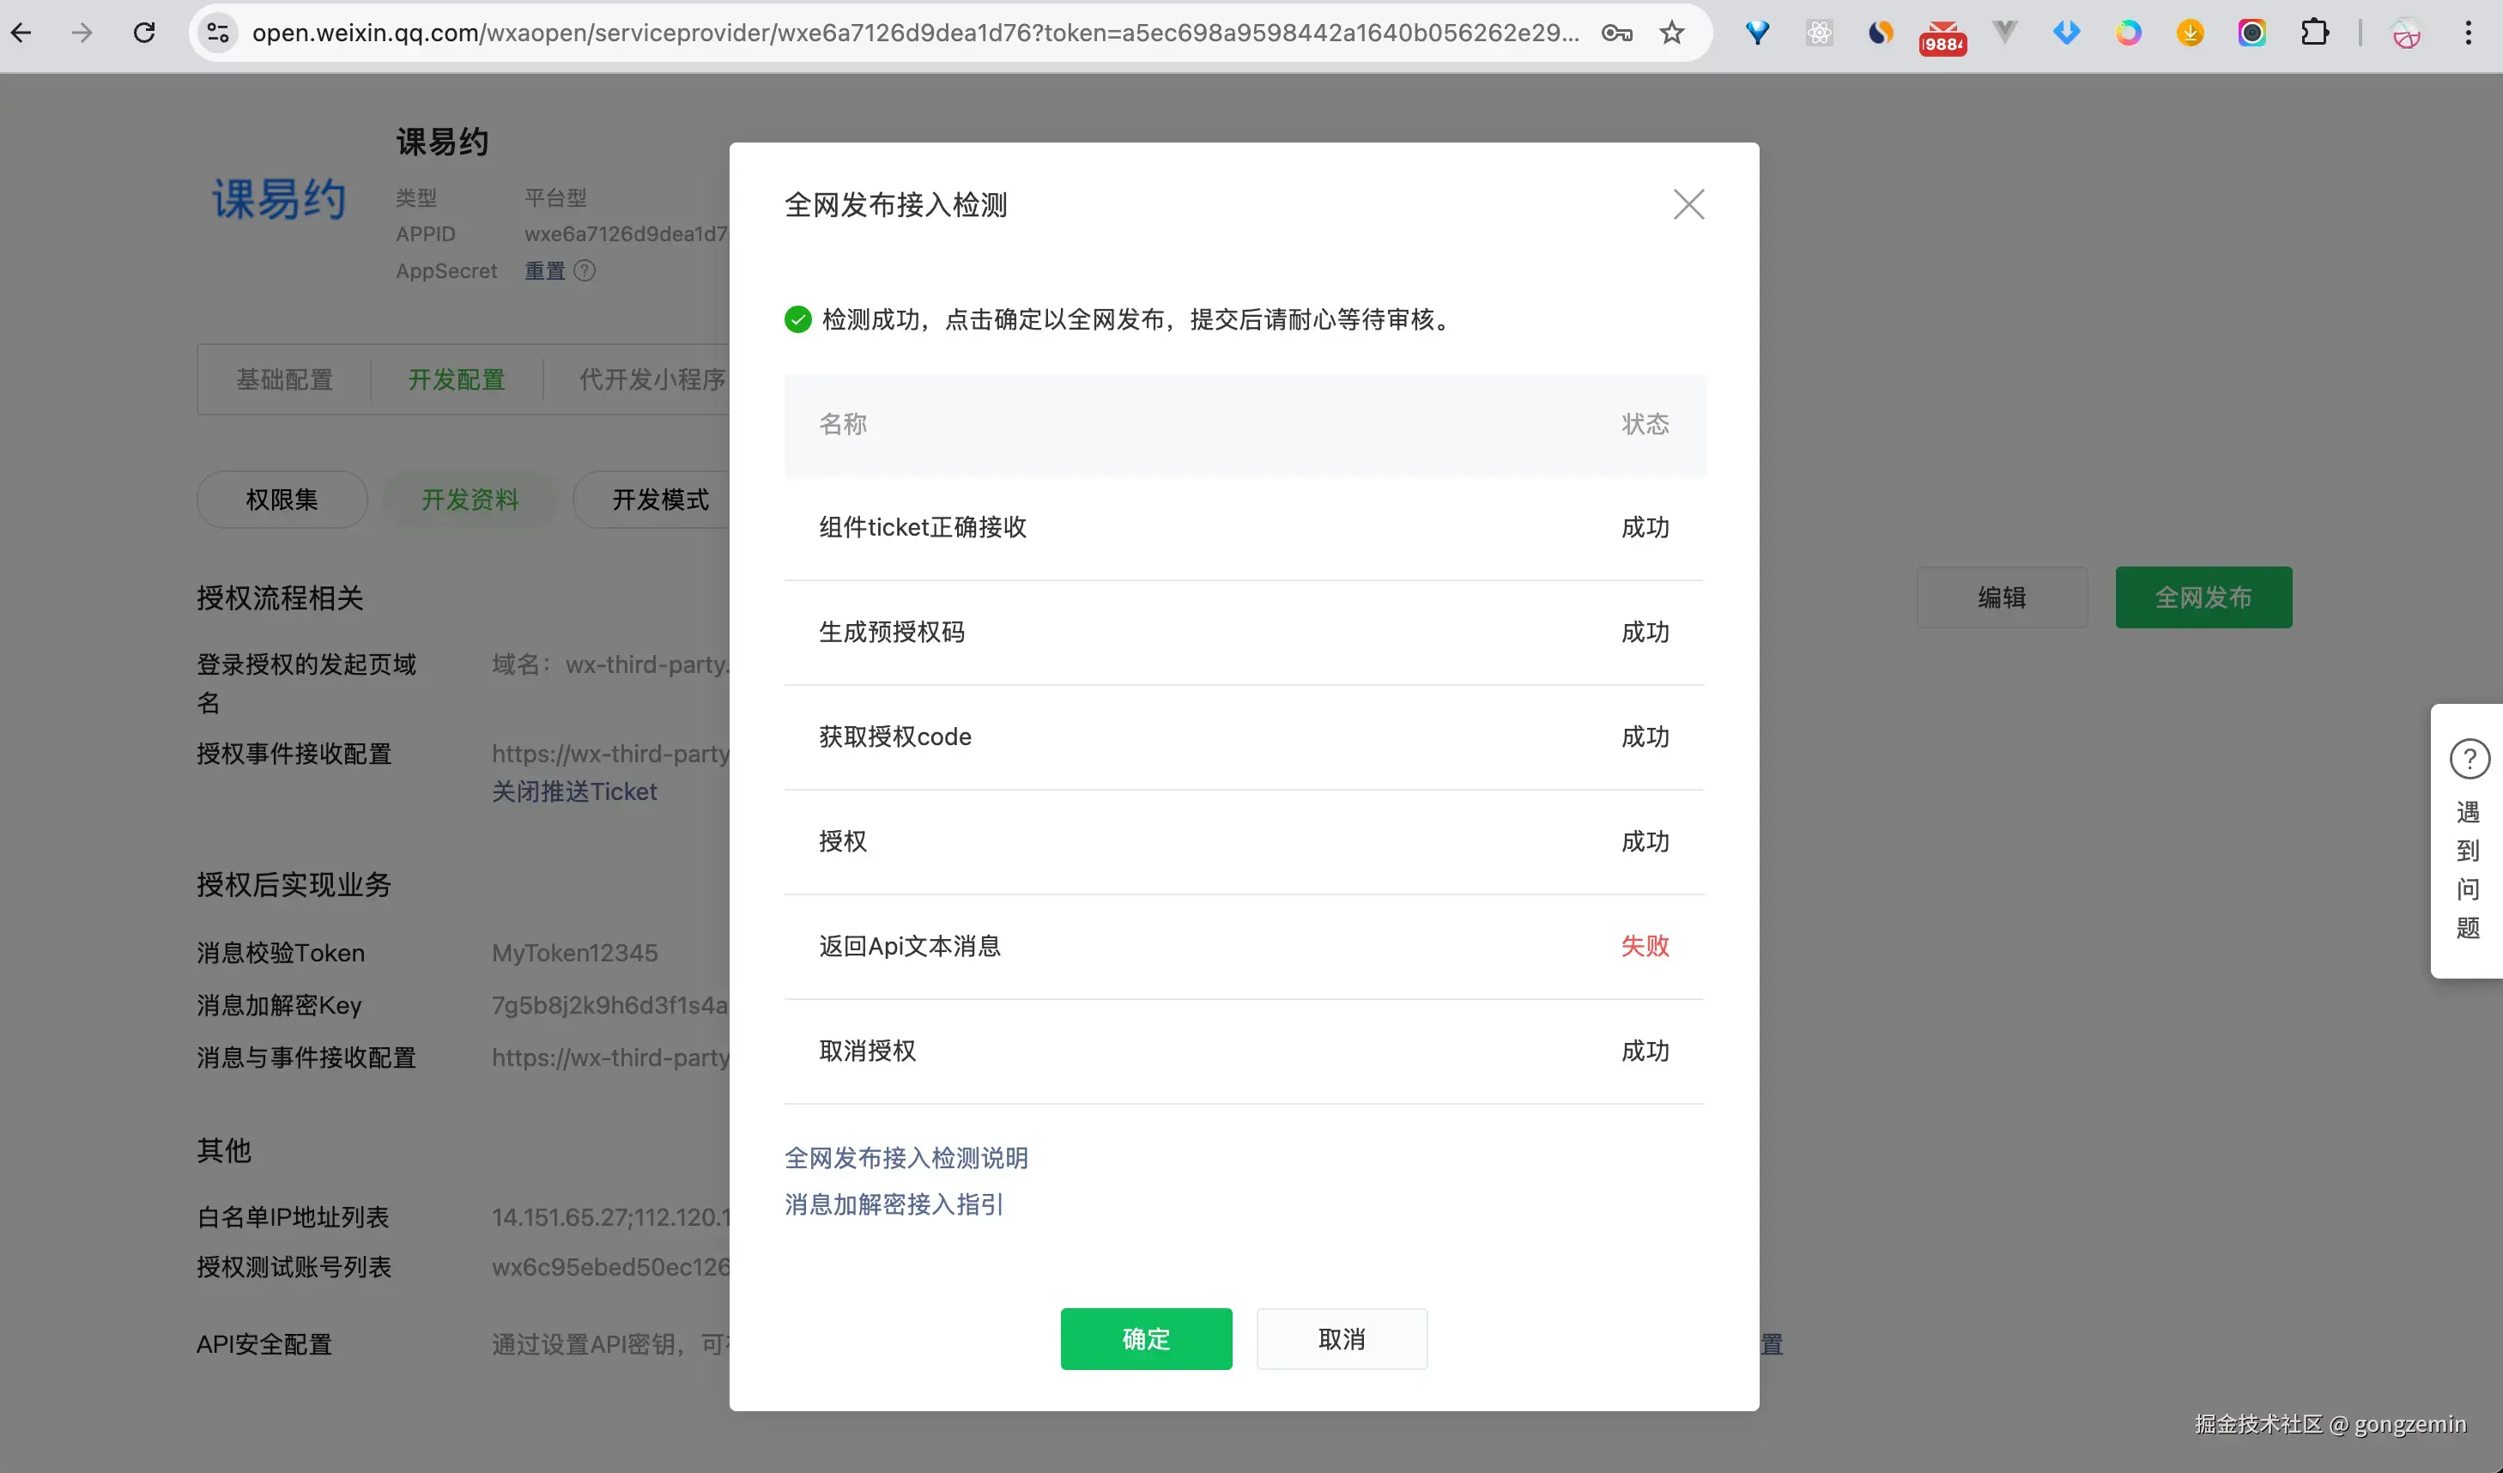Open the mail extension with red badge
The width and height of the screenshot is (2503, 1473).
point(1942,34)
